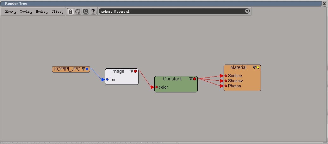
Task: Close the Render Tree window
Action: tap(325, 3)
